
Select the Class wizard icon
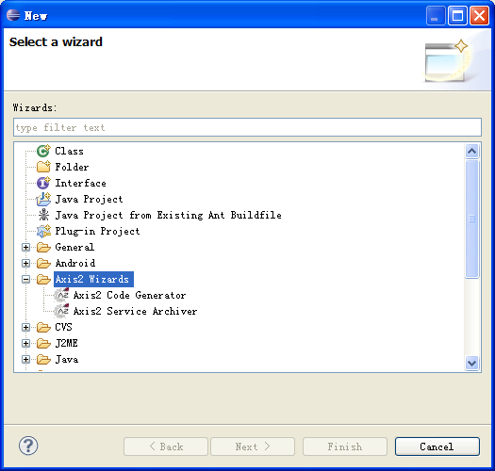coord(43,151)
